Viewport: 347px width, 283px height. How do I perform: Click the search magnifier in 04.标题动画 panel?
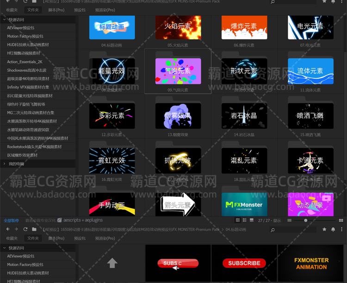click(273, 230)
